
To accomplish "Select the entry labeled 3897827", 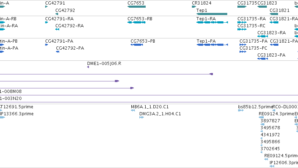I will pyautogui.click(x=270, y=121).
